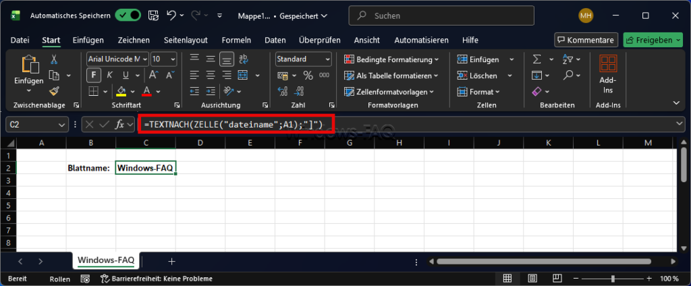Add a decimal place
Viewport: 691px width, 286px height.
[x=283, y=91]
